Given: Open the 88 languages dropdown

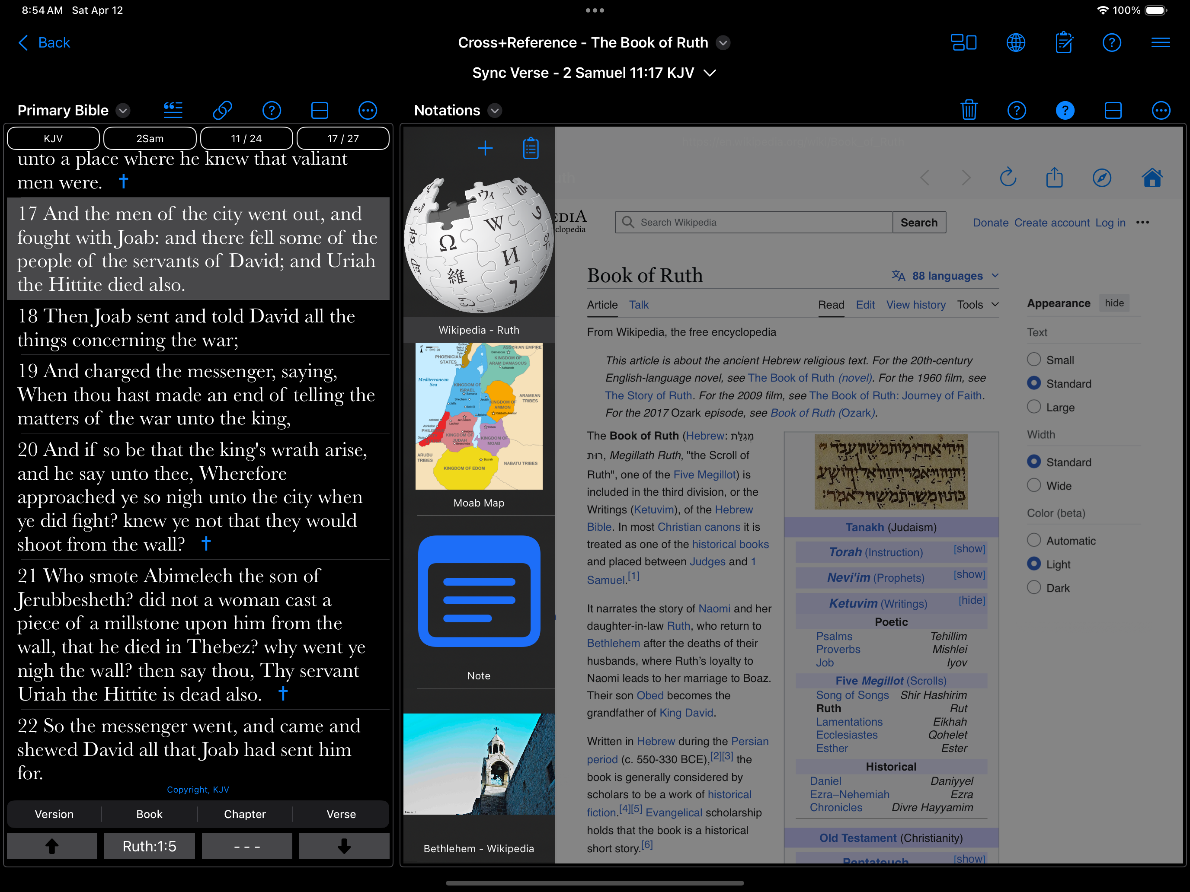Looking at the screenshot, I should click(x=945, y=275).
